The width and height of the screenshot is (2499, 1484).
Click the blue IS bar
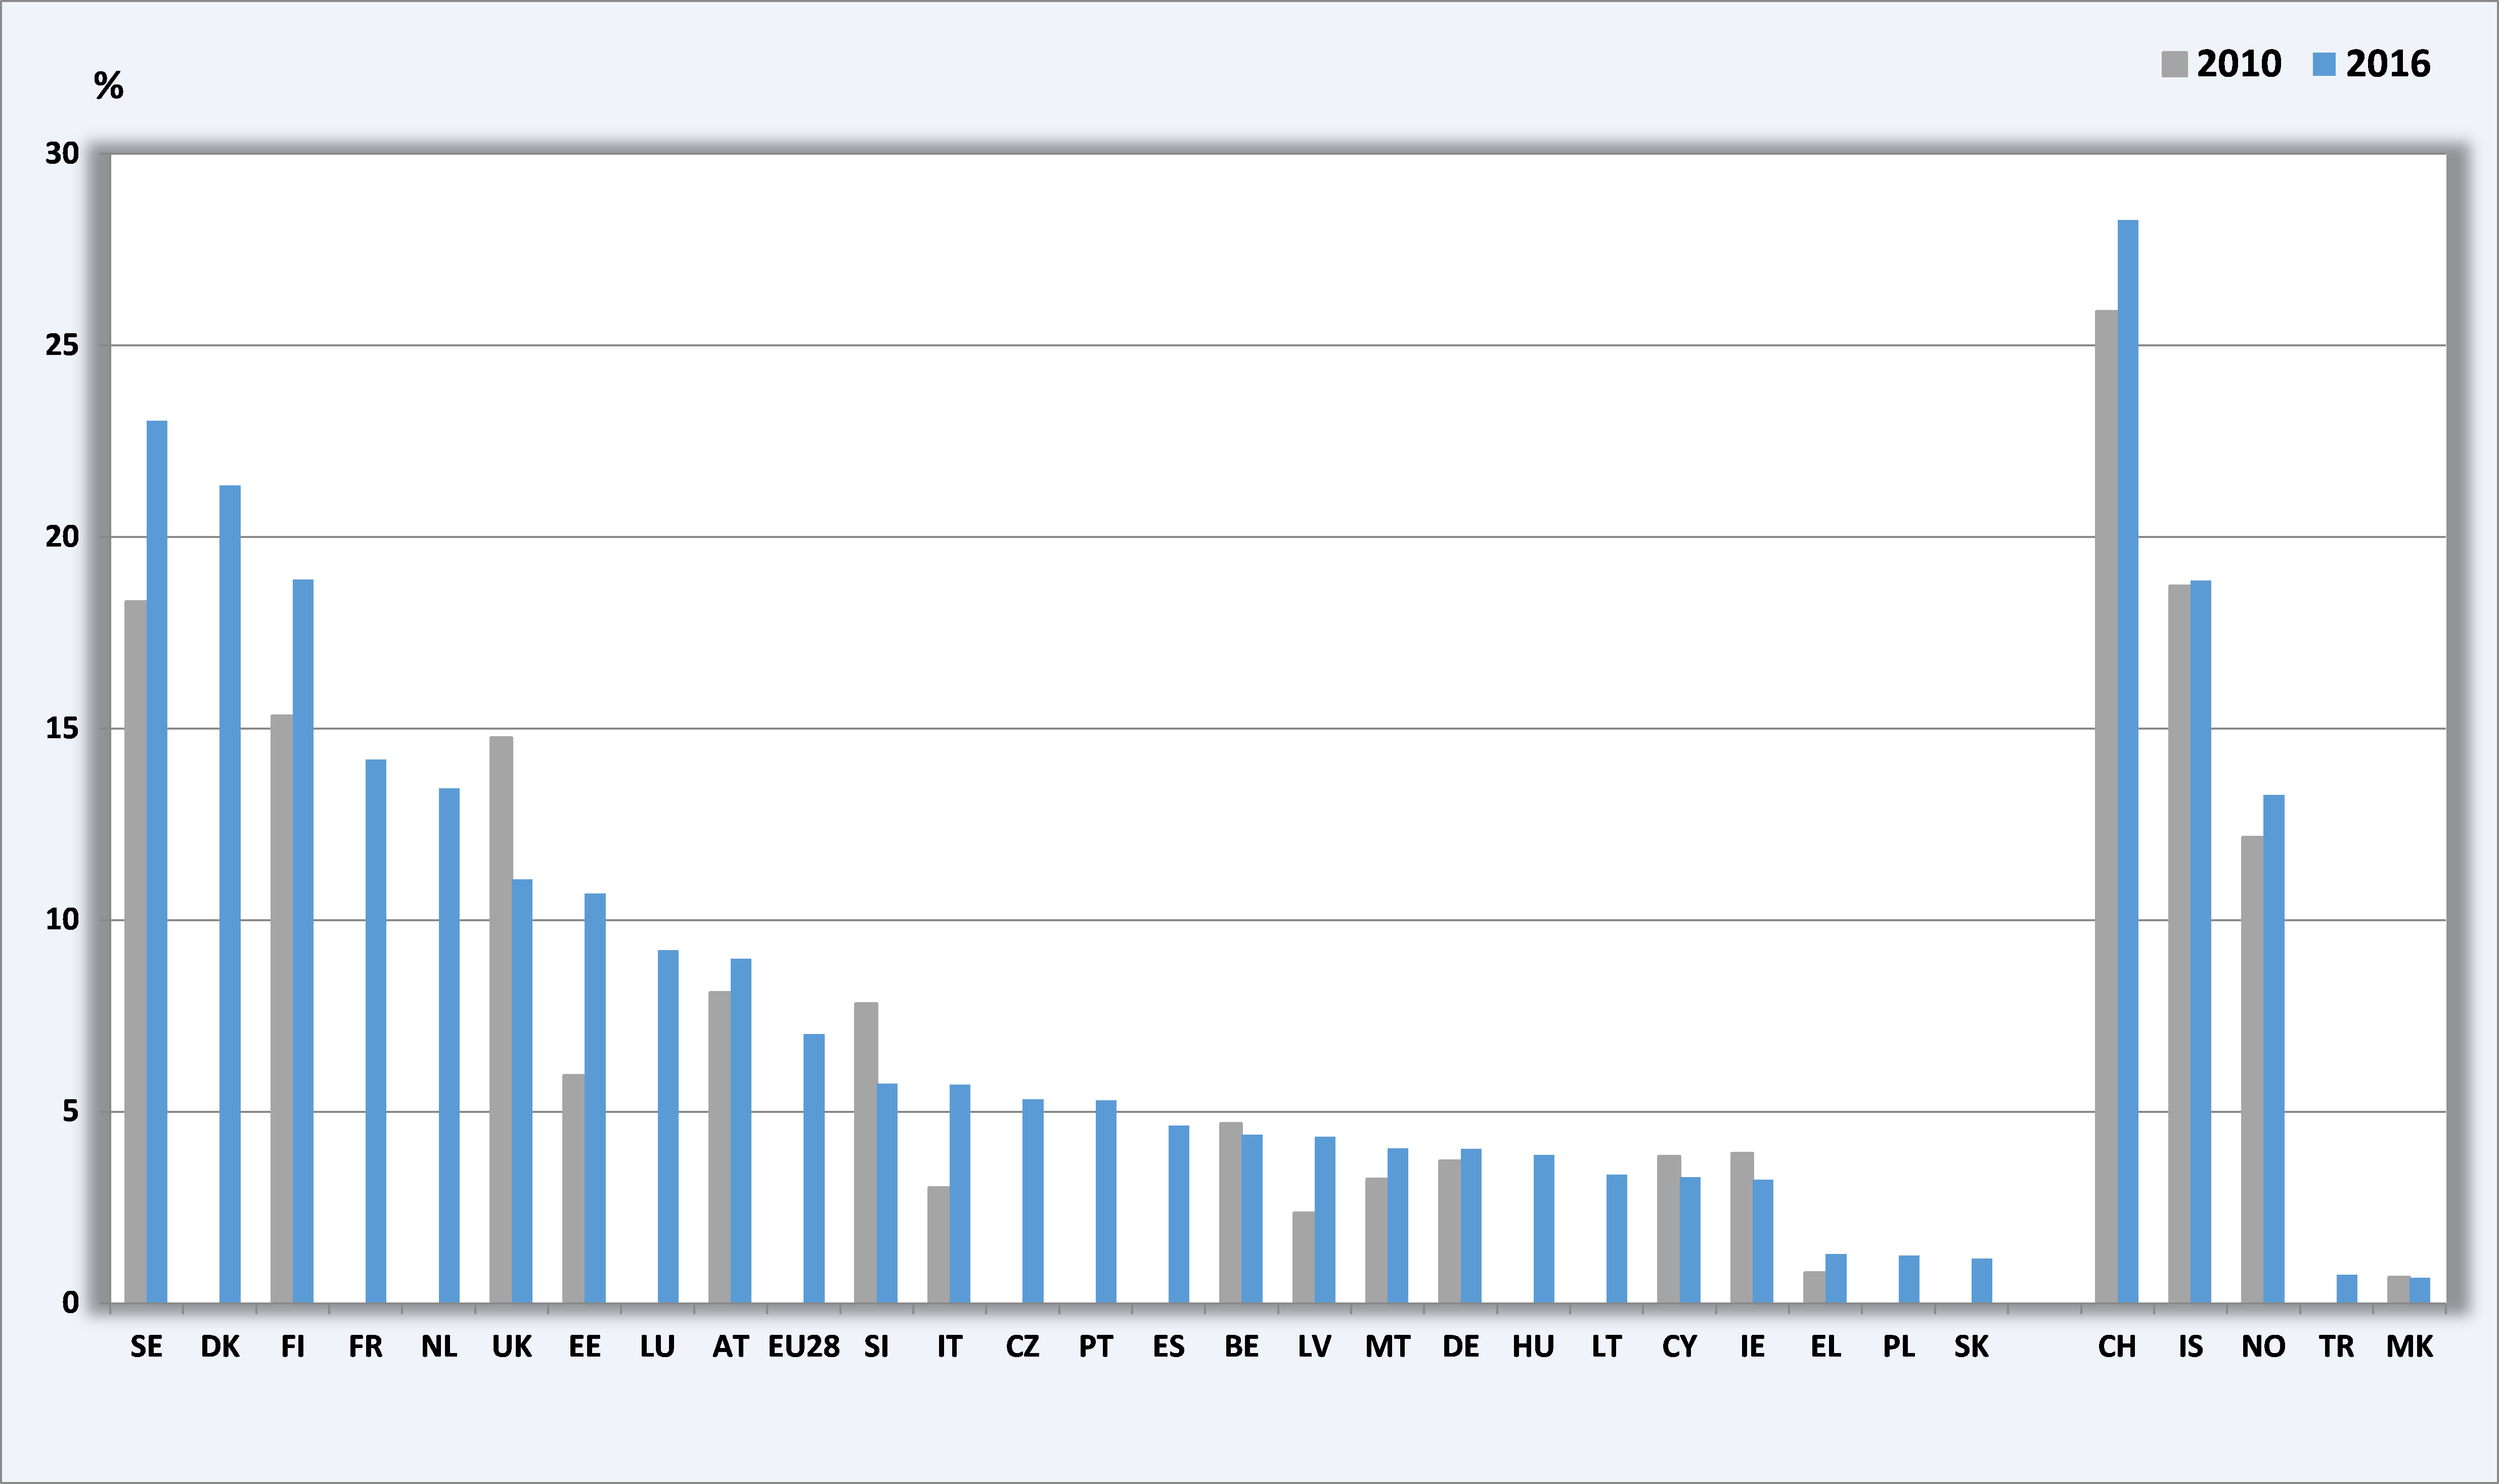[2200, 940]
